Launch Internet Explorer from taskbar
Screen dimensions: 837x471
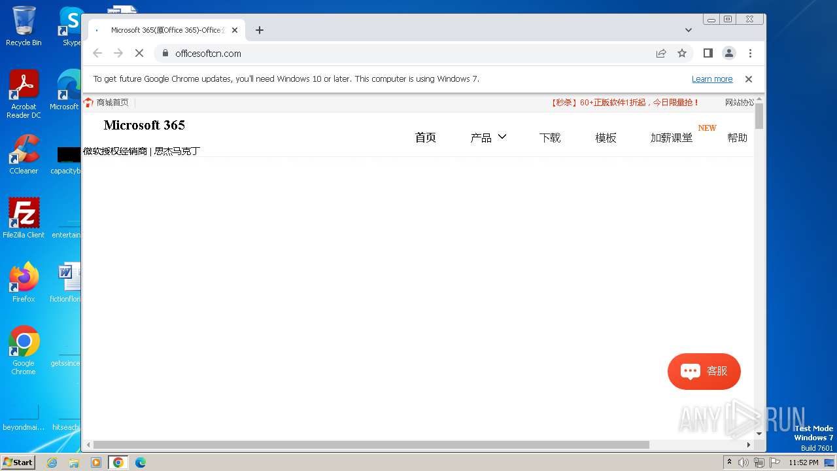pos(52,462)
